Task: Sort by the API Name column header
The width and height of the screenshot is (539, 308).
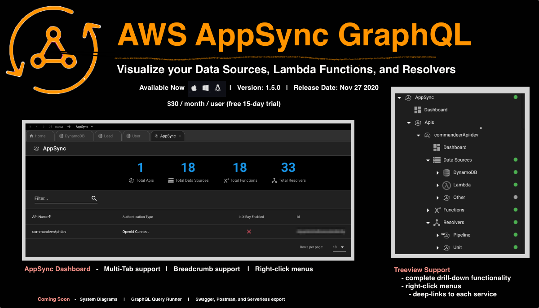Action: click(42, 216)
